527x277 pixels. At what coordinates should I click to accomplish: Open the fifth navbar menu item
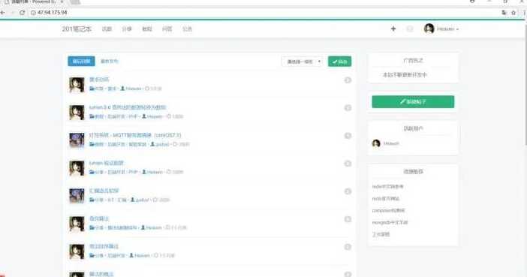(x=187, y=29)
